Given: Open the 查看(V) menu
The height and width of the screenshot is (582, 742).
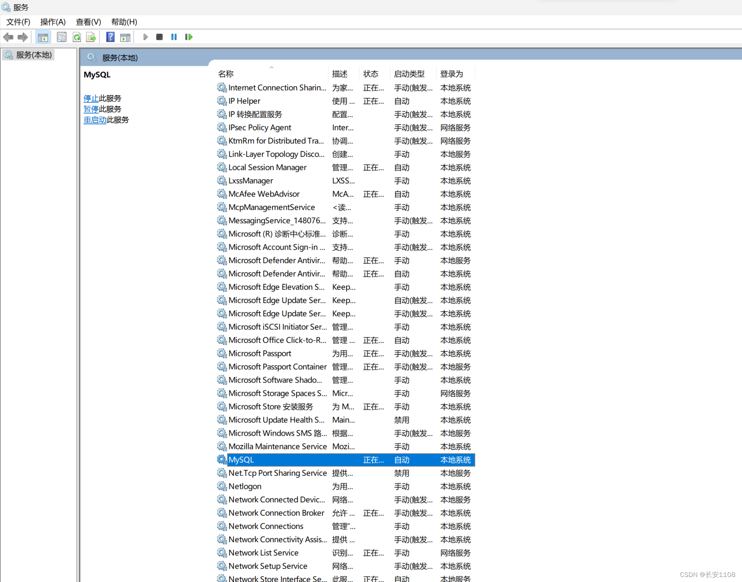Looking at the screenshot, I should point(89,22).
